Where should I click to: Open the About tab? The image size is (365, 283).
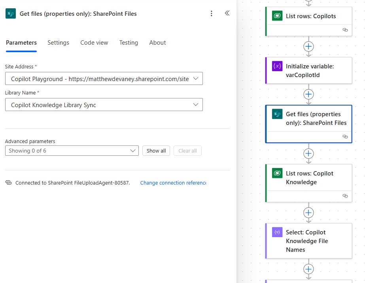click(x=157, y=43)
